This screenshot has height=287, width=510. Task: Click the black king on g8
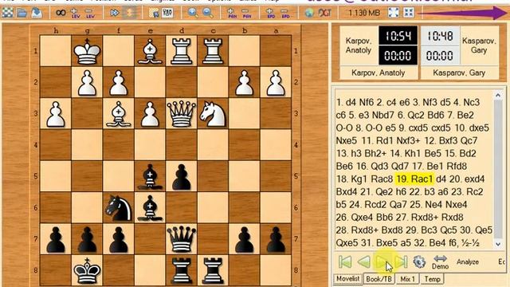[87, 270]
